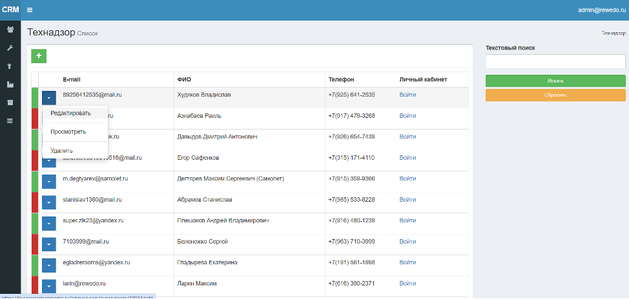Image resolution: width=629 pixels, height=299 pixels.
Task: Click email egladrerooms@yandex.ru
Action: coord(96,262)
